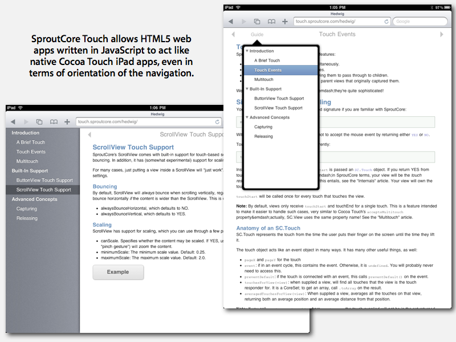
Task: Go to previous article arrow beside Guide
Action: pyautogui.click(x=233, y=34)
